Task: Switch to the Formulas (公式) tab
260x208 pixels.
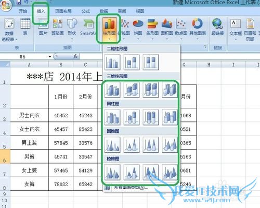Action: click(x=86, y=11)
